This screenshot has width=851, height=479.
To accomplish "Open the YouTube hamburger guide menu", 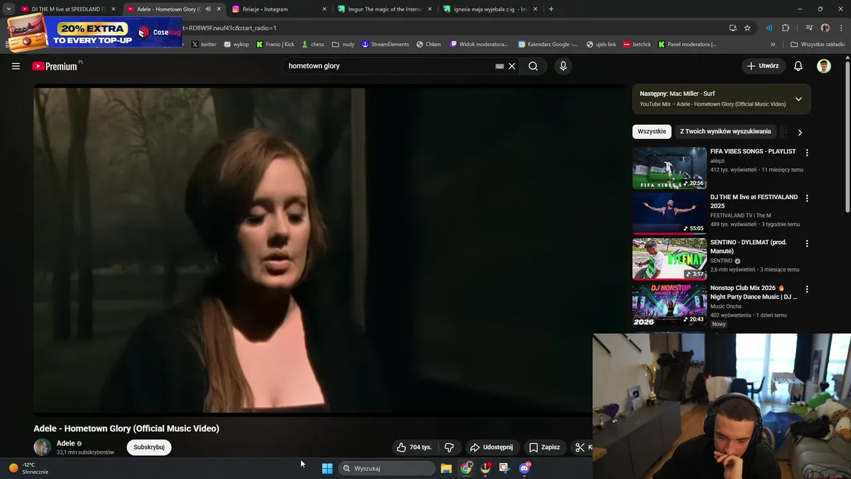I will pos(16,66).
